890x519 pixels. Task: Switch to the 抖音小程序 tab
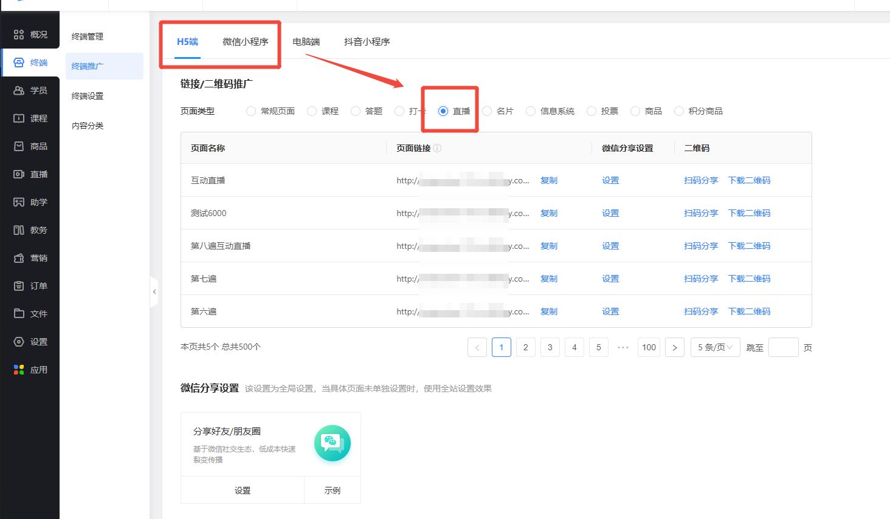(x=367, y=42)
